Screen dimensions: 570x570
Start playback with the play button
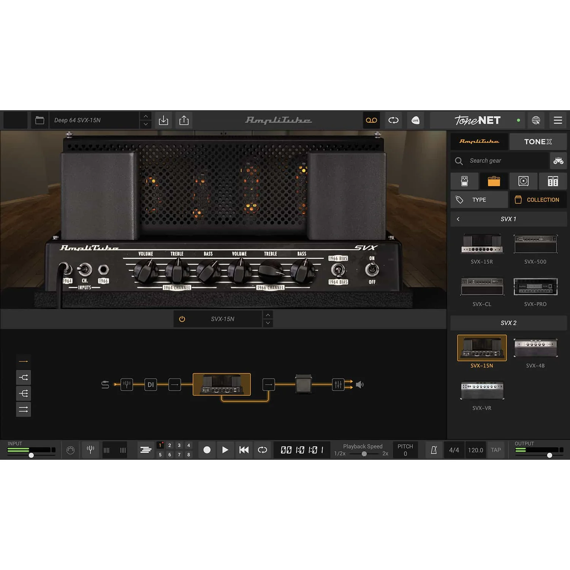coord(225,450)
